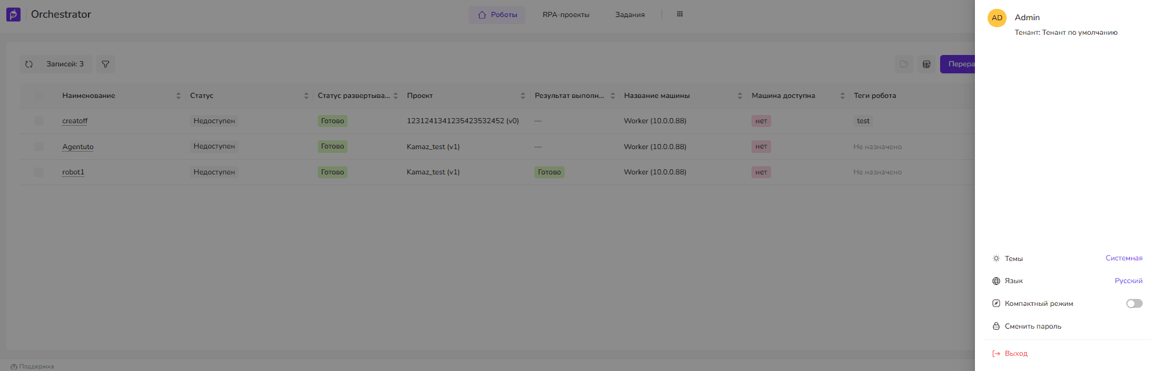Tick the checkbox for robot1 row

click(x=39, y=172)
